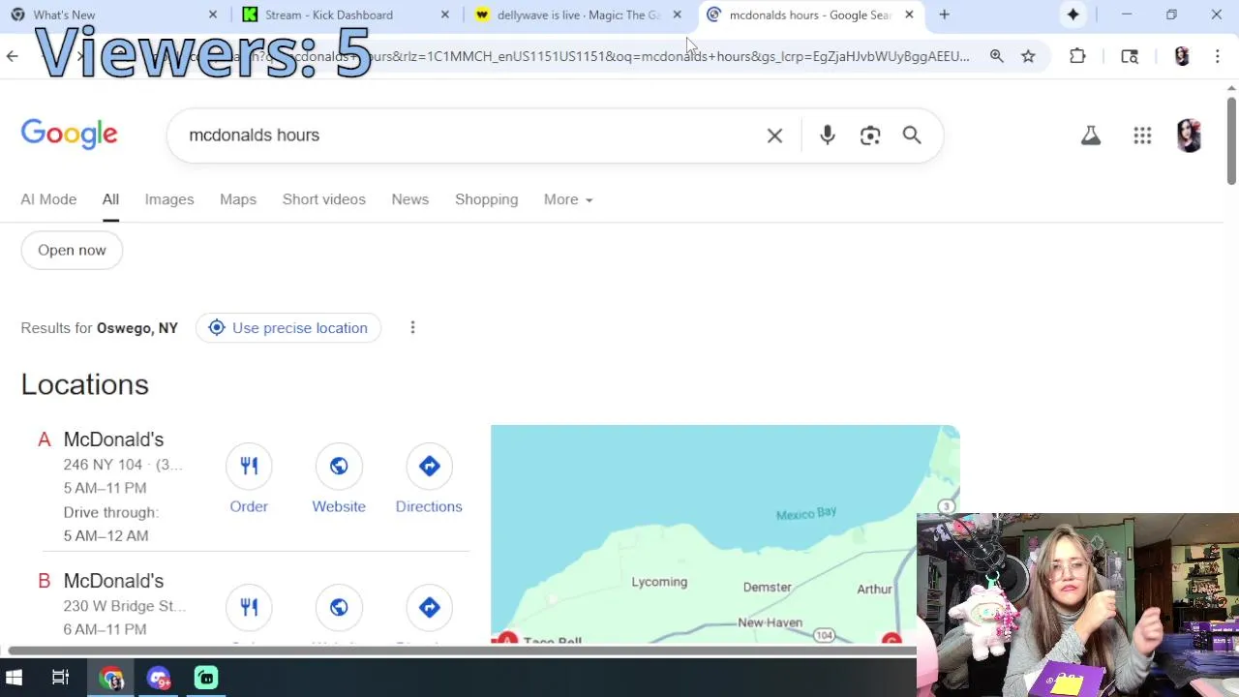
Task: Open the Google account profile picture
Action: 1189,136
